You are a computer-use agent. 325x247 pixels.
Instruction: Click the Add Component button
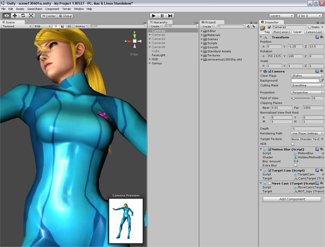tap(292, 199)
